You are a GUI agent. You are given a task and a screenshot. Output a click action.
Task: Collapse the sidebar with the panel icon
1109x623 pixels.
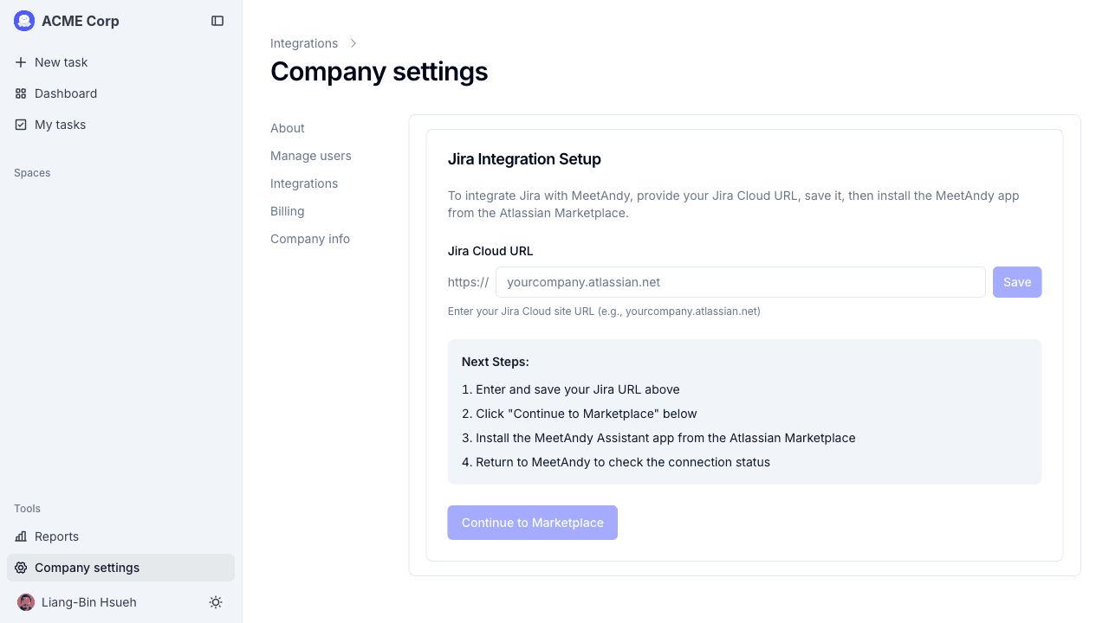[217, 21]
